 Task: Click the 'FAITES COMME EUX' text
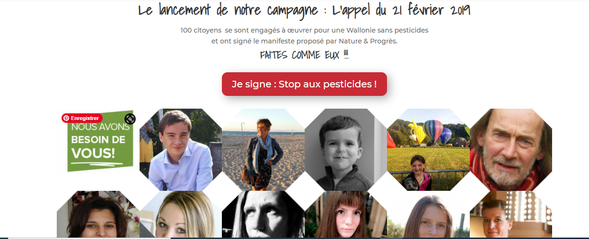coord(304,55)
